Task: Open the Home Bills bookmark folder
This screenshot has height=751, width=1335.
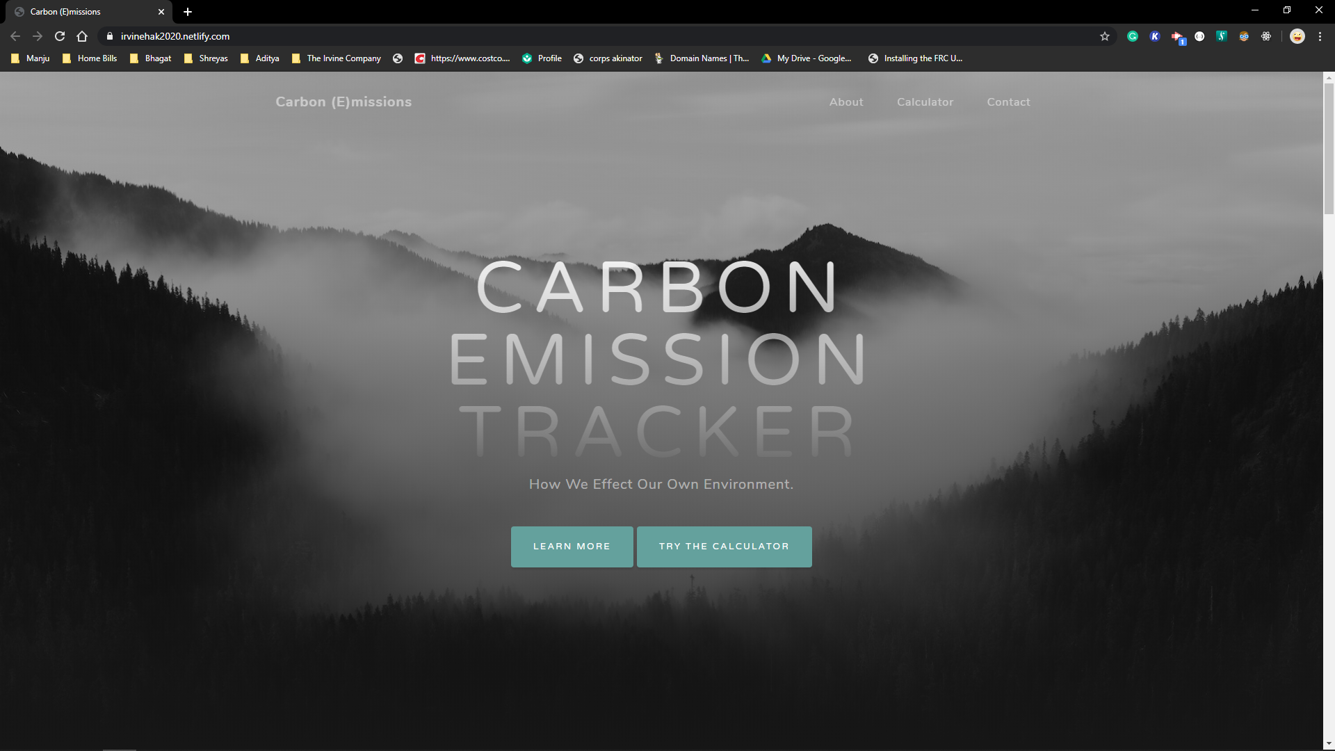Action: tap(90, 58)
